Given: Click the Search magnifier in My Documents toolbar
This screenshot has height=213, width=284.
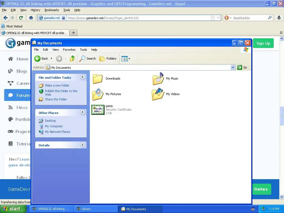Looking at the screenshot, I should click(82, 59).
